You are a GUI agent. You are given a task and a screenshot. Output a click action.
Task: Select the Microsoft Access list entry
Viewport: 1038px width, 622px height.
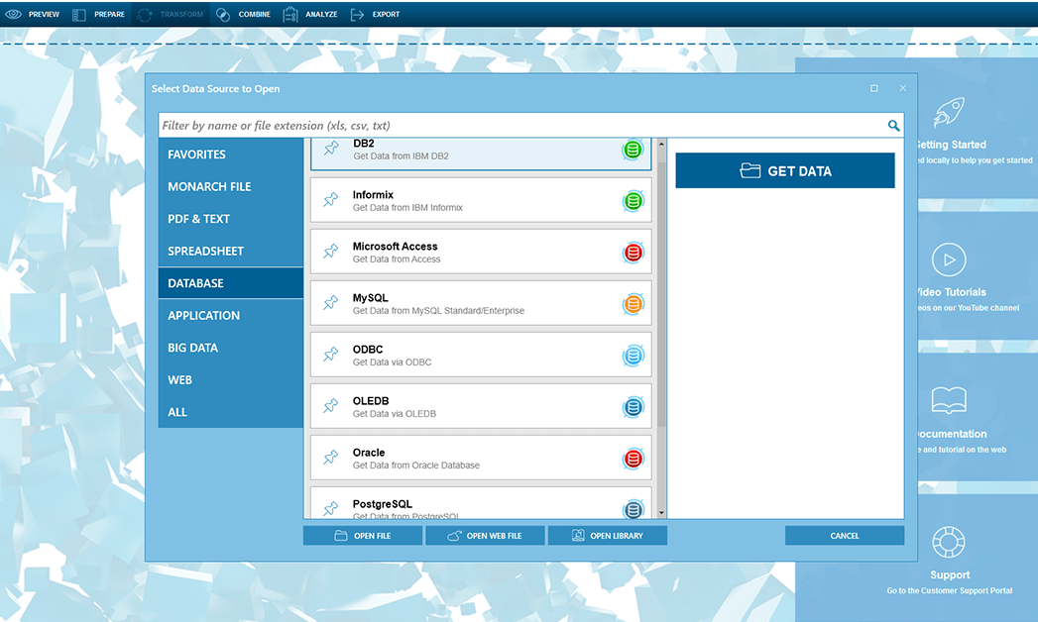pyautogui.click(x=481, y=252)
